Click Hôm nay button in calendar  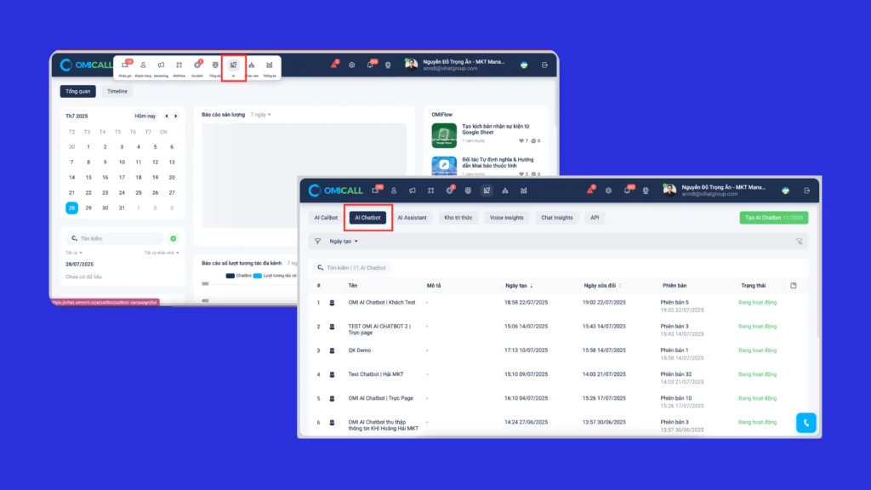[145, 116]
